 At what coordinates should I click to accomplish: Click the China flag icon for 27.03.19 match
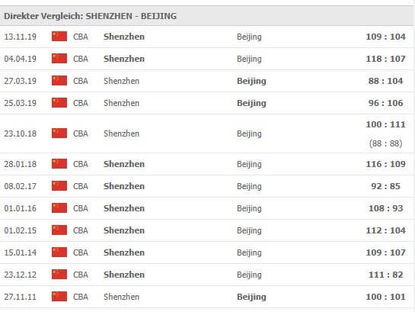coord(59,81)
